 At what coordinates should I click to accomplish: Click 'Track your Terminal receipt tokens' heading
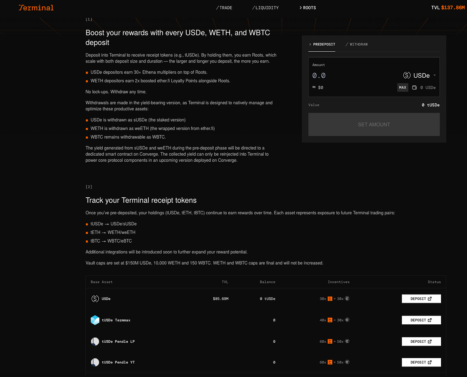pyautogui.click(x=141, y=200)
